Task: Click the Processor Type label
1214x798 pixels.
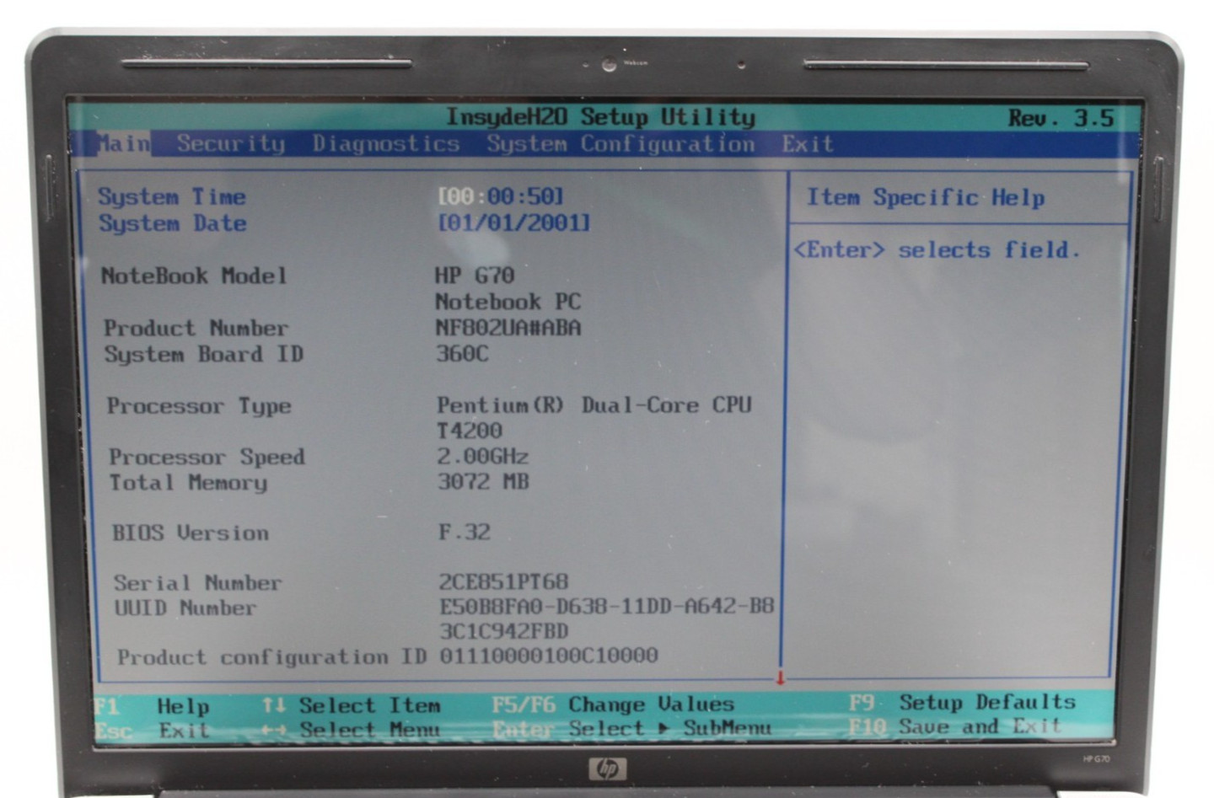Action: pyautogui.click(x=199, y=406)
